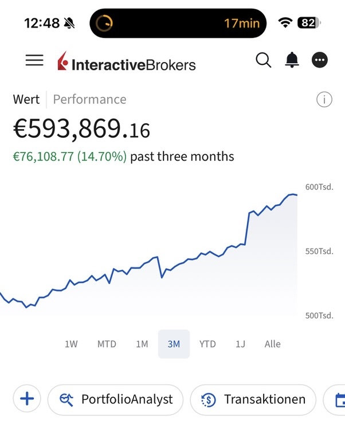Tap the timer activity in Dynamic Island
The height and width of the screenshot is (424, 345).
click(x=178, y=23)
